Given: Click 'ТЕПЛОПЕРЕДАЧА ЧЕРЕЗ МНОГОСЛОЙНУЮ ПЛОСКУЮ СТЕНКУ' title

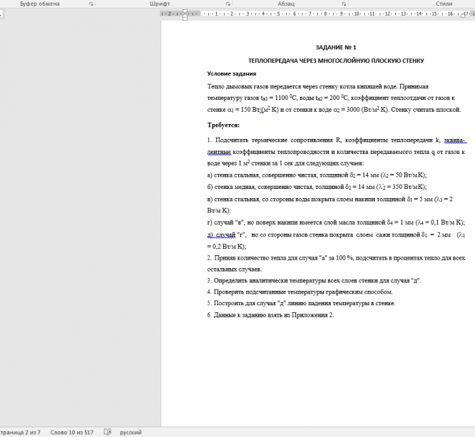Looking at the screenshot, I should 336,61.
